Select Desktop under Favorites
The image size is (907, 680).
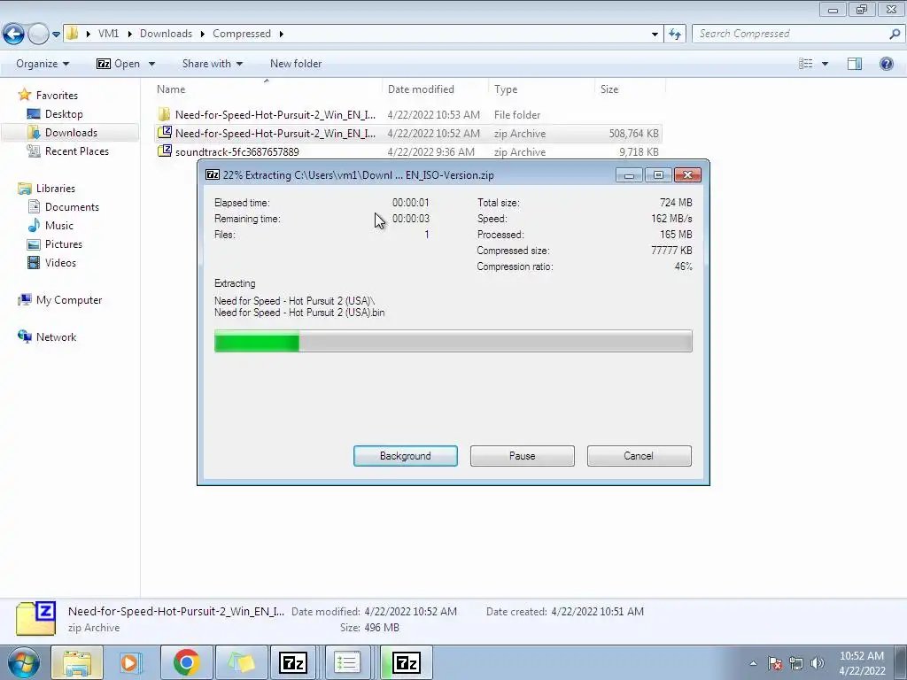(x=64, y=114)
